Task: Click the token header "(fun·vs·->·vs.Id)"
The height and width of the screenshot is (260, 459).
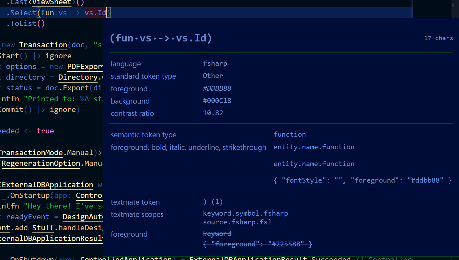Action: pyautogui.click(x=161, y=38)
